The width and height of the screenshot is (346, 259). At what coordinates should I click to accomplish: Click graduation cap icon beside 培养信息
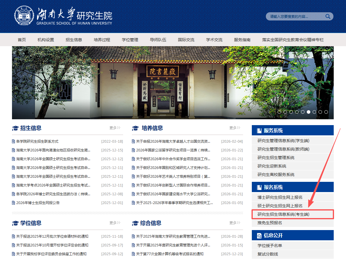pyautogui.click(x=135, y=128)
